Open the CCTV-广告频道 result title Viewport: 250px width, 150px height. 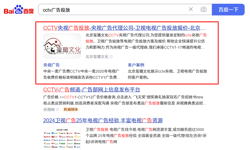click(92, 89)
